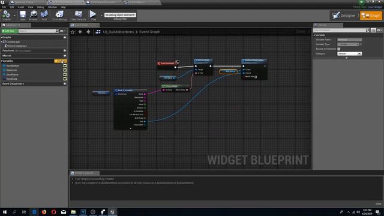Open Opera from the taskbar
384x216 pixels.
[x=53, y=212]
